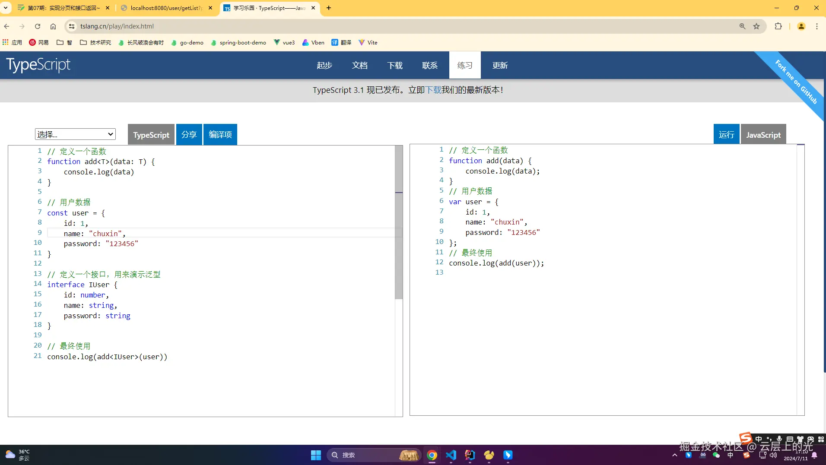Click line 21 console.log(add<IUser>(user)) in editor

[107, 357]
